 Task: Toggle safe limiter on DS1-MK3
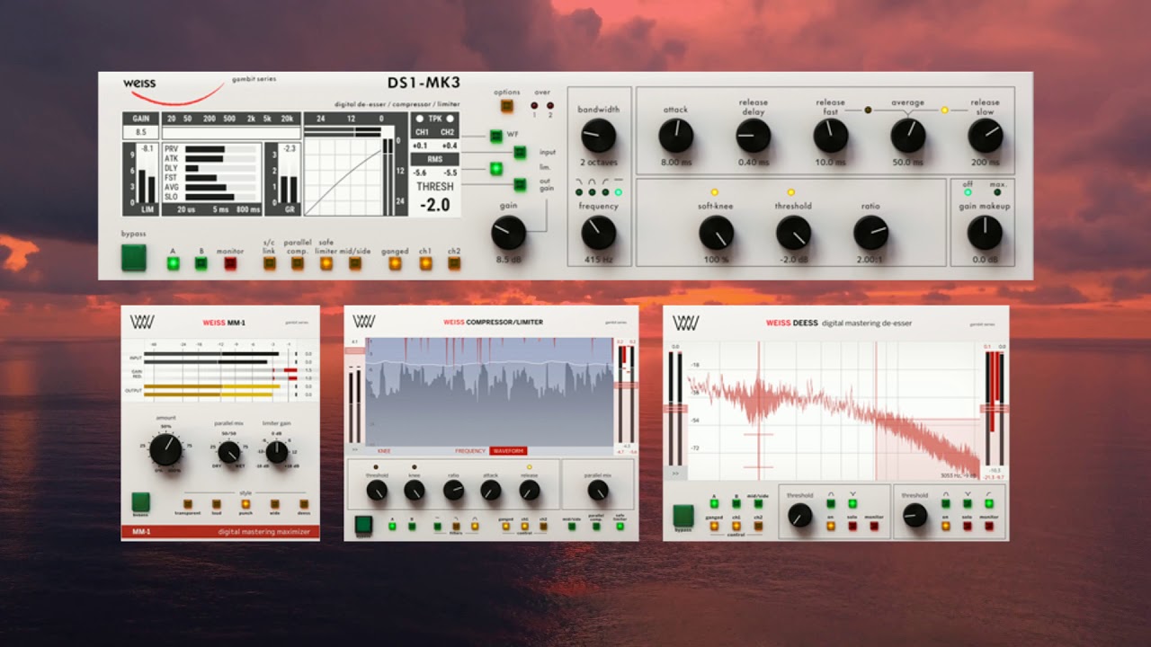click(326, 263)
